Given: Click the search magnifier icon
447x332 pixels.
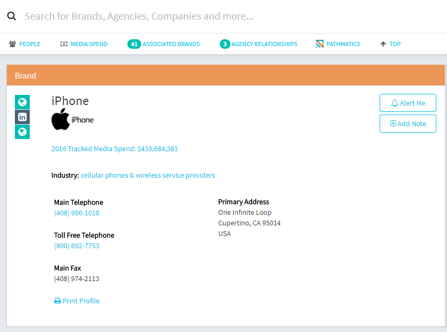Looking at the screenshot, I should click(x=12, y=16).
